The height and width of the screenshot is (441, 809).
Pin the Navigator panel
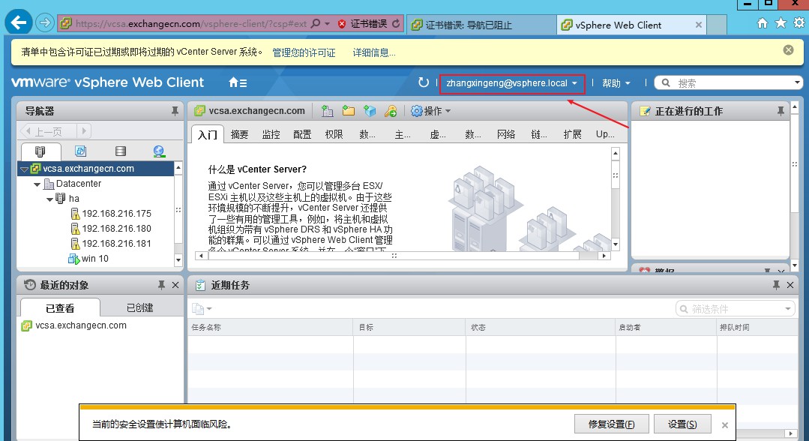click(x=175, y=111)
